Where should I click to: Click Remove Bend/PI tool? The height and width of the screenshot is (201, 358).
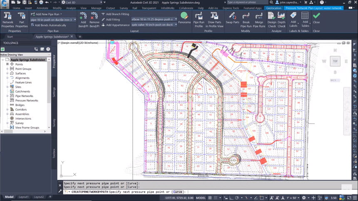[x=94, y=20]
